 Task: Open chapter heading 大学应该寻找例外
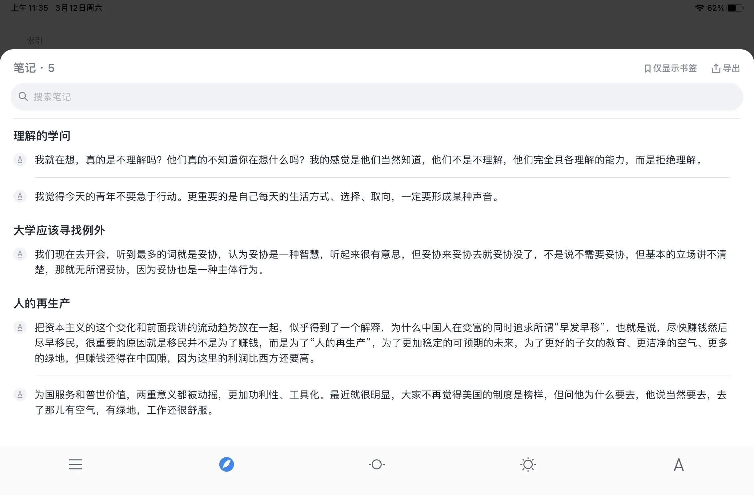click(x=59, y=230)
